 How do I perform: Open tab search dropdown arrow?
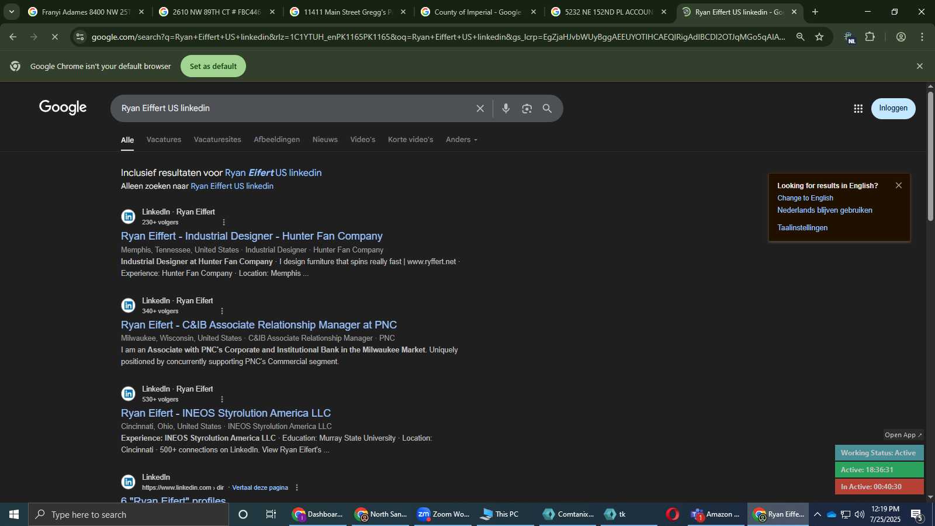pyautogui.click(x=11, y=12)
